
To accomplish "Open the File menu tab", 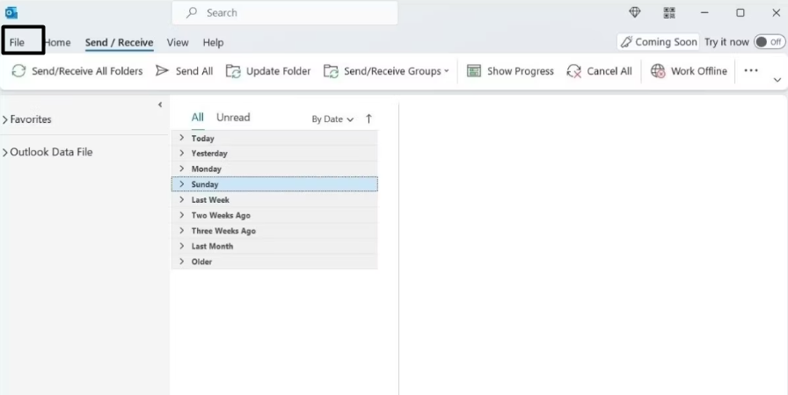I will point(18,42).
